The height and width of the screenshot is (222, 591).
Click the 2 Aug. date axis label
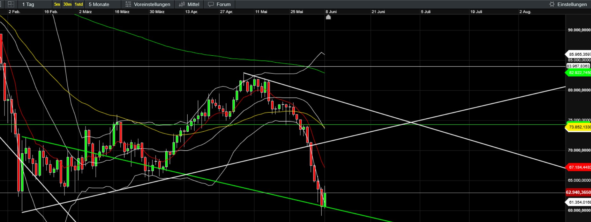[525, 12]
